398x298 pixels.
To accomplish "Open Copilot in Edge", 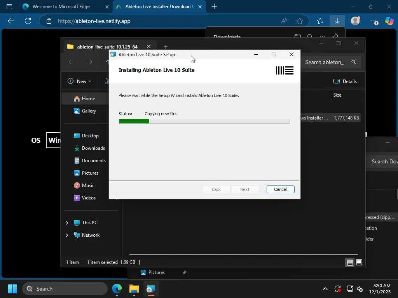I will click(389, 21).
